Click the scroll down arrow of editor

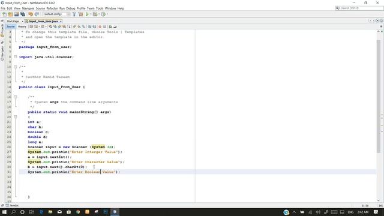(x=379, y=200)
